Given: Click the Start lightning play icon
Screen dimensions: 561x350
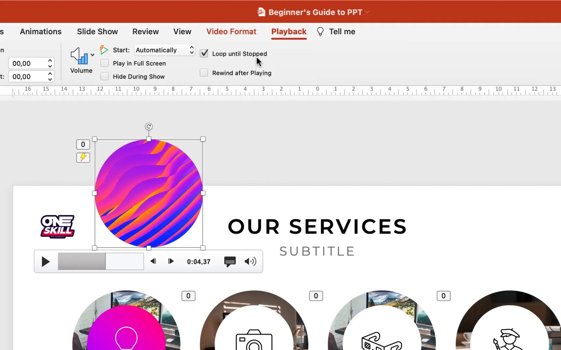Looking at the screenshot, I should [104, 50].
